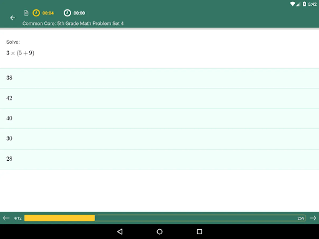Tap the Wi-Fi status icon
Image resolution: width=319 pixels, height=239 pixels.
[292, 4]
